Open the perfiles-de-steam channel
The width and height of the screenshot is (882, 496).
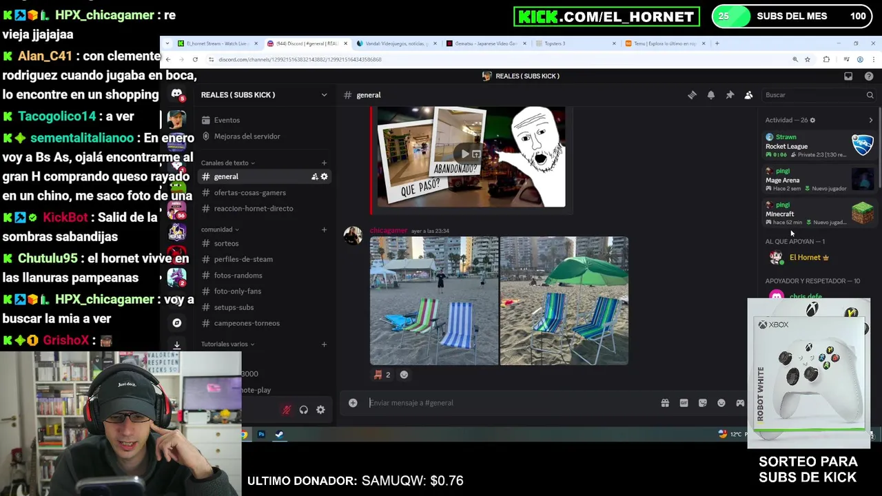[x=264, y=259]
